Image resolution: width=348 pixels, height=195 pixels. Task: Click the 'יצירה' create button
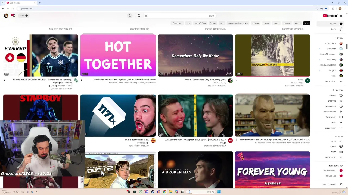click(x=24, y=16)
